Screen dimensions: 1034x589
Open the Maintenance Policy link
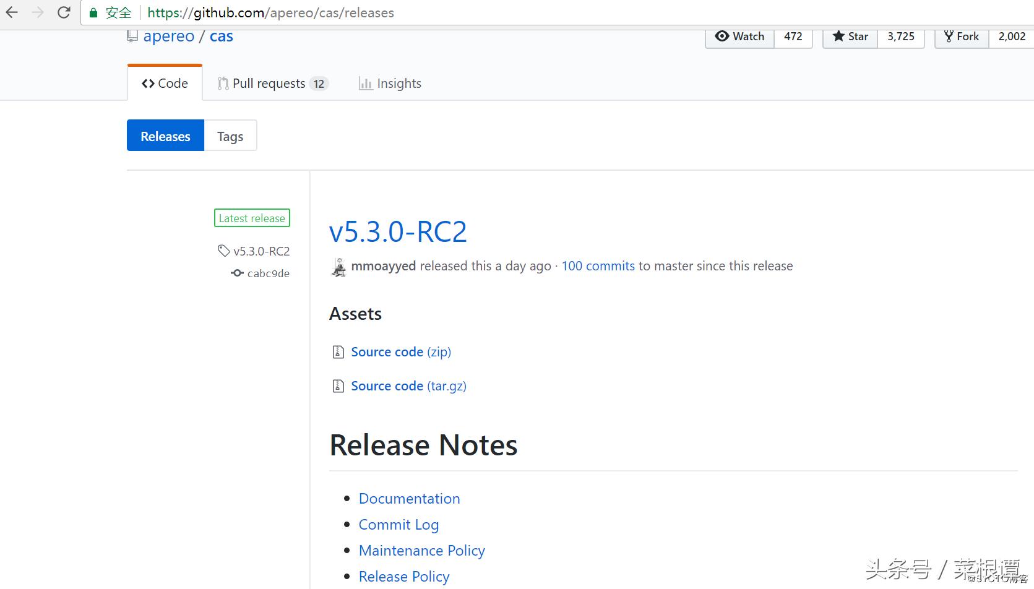point(421,551)
